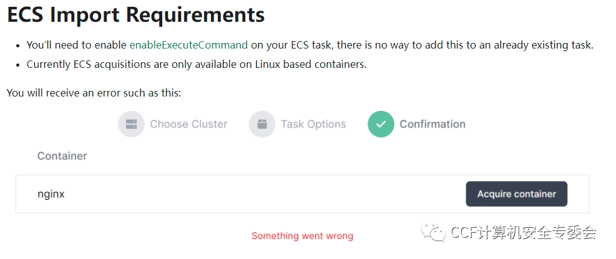Select the nginx container name
616x259 pixels.
(51, 194)
